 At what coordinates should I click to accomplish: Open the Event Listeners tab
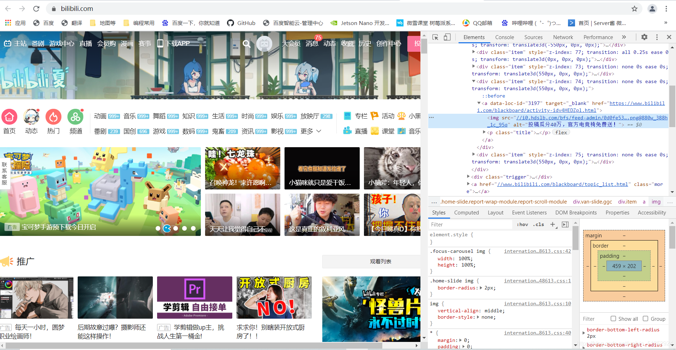[529, 213]
